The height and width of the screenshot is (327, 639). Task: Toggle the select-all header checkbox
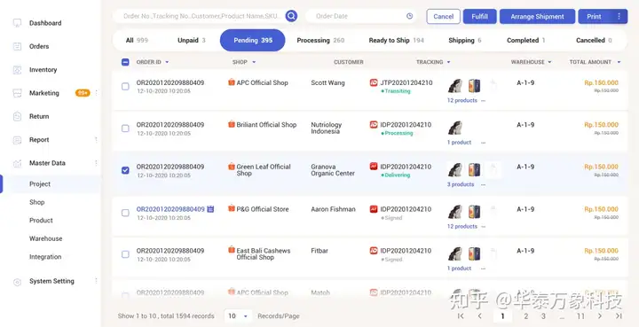point(125,62)
